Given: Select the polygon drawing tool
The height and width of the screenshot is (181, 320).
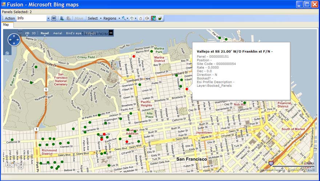Looking at the screenshot, I should click(x=140, y=18).
